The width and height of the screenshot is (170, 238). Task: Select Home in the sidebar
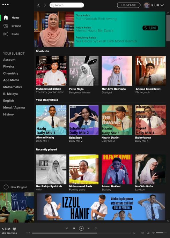15,17
